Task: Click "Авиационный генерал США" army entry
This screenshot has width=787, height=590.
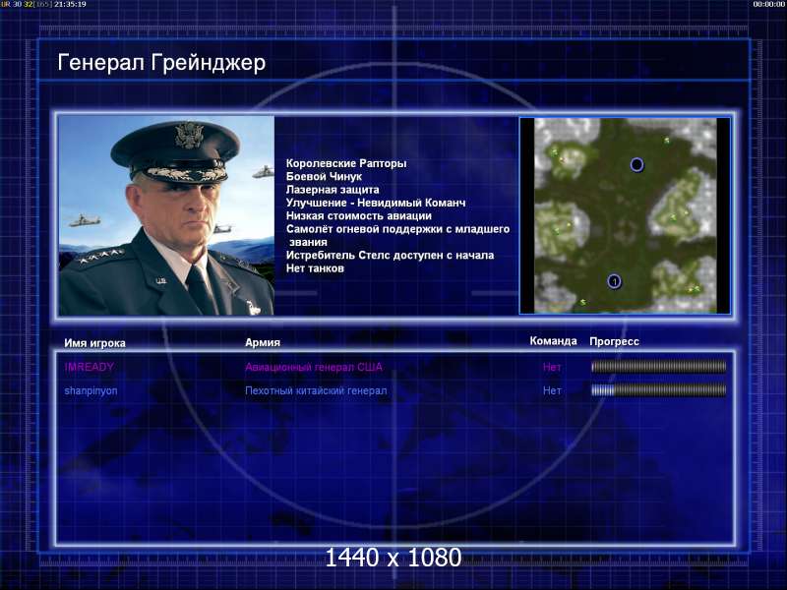Action: click(x=314, y=367)
